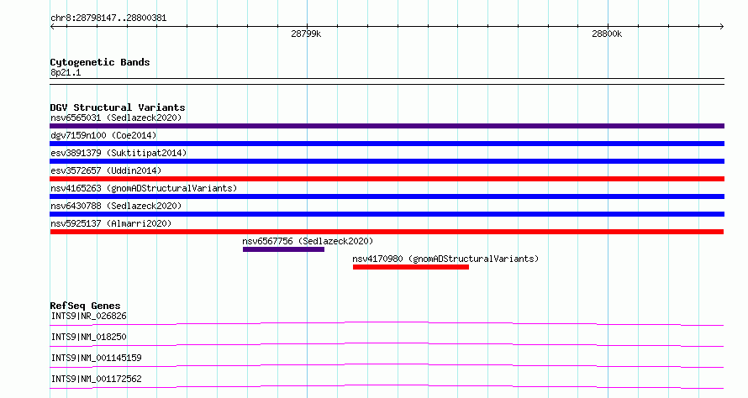Click the short purple nsv6567756 variant bar
Screen dimensions: 748x398
click(283, 249)
